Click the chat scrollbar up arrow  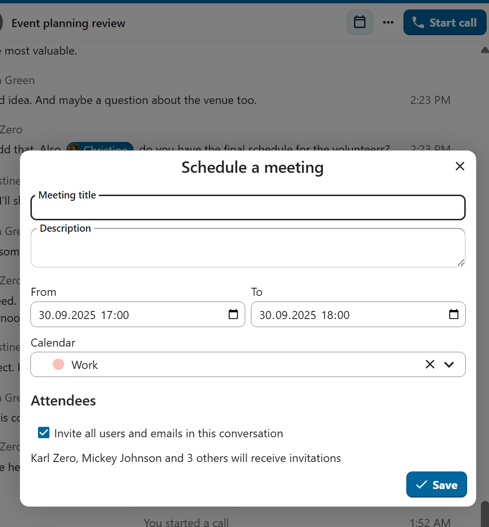click(x=484, y=49)
